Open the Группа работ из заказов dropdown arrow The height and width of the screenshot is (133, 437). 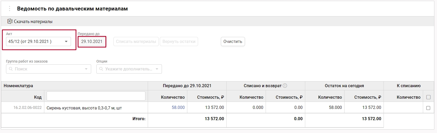click(86, 69)
